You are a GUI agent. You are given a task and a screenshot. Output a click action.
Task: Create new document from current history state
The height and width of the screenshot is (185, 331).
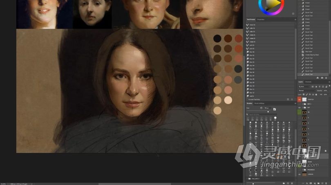click(318, 78)
